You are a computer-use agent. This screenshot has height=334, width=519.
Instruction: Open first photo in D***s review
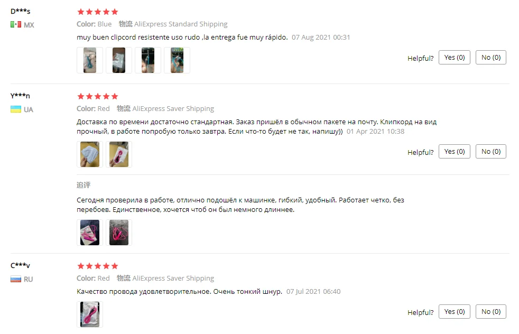pyautogui.click(x=90, y=60)
